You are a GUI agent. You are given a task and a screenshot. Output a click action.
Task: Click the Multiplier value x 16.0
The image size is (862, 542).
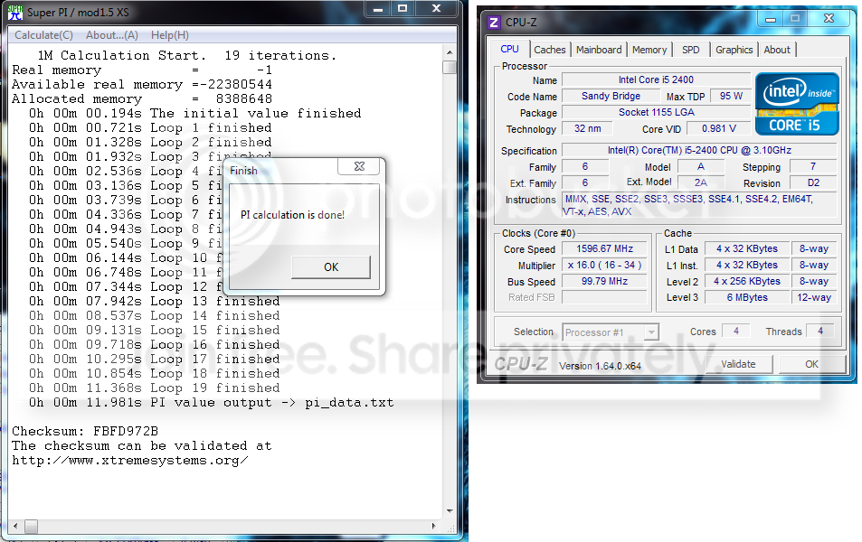tap(605, 266)
